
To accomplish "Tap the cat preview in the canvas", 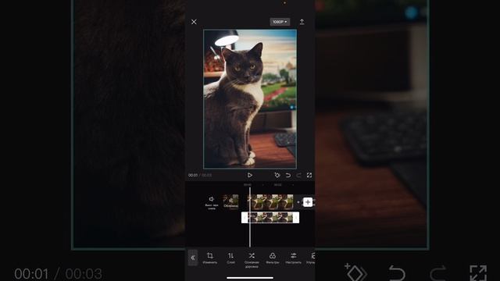I will point(250,99).
